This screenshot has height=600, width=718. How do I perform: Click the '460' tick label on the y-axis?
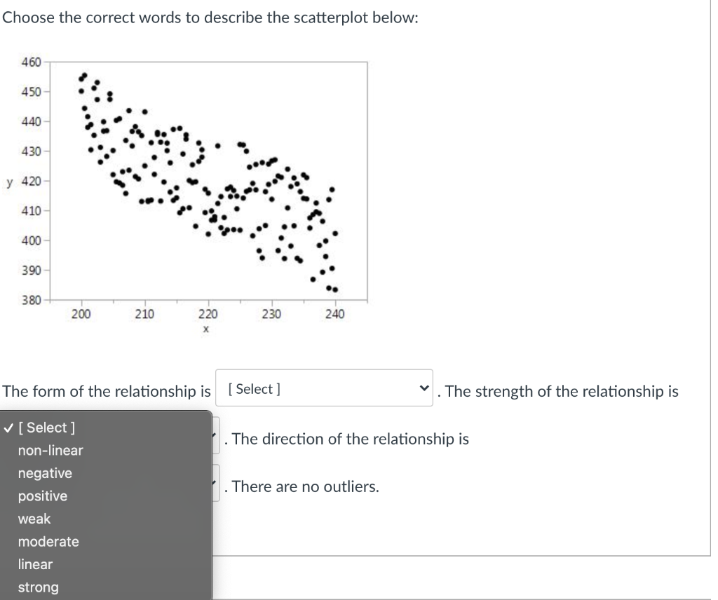(x=33, y=62)
